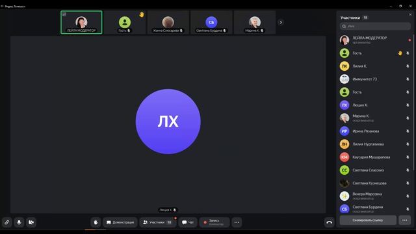Open more options next to Скопировать ссылку
The height and width of the screenshot is (234, 416).
[404, 220]
